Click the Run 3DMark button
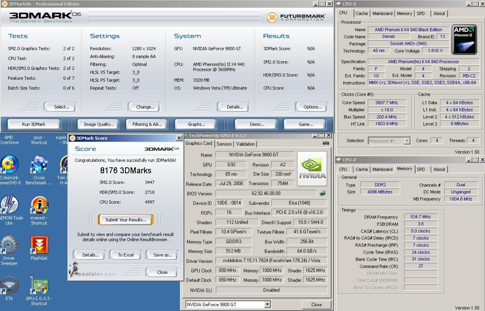This screenshot has width=485, height=311. pos(34,124)
